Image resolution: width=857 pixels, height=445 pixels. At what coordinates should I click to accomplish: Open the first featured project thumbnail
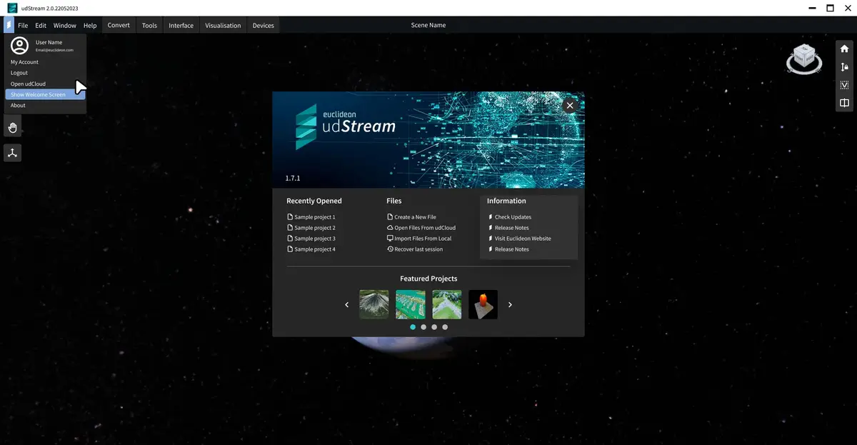coord(374,304)
